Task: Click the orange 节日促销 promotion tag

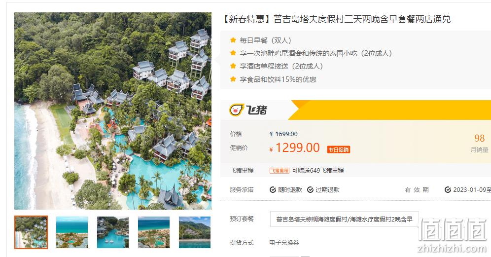Action: pos(339,149)
